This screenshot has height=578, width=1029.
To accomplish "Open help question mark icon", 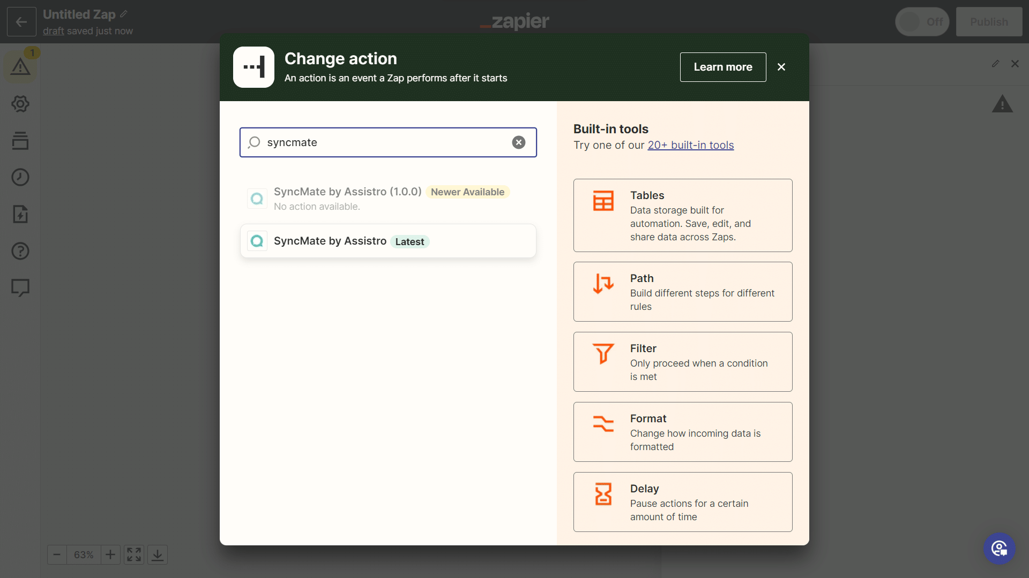I will [x=20, y=251].
